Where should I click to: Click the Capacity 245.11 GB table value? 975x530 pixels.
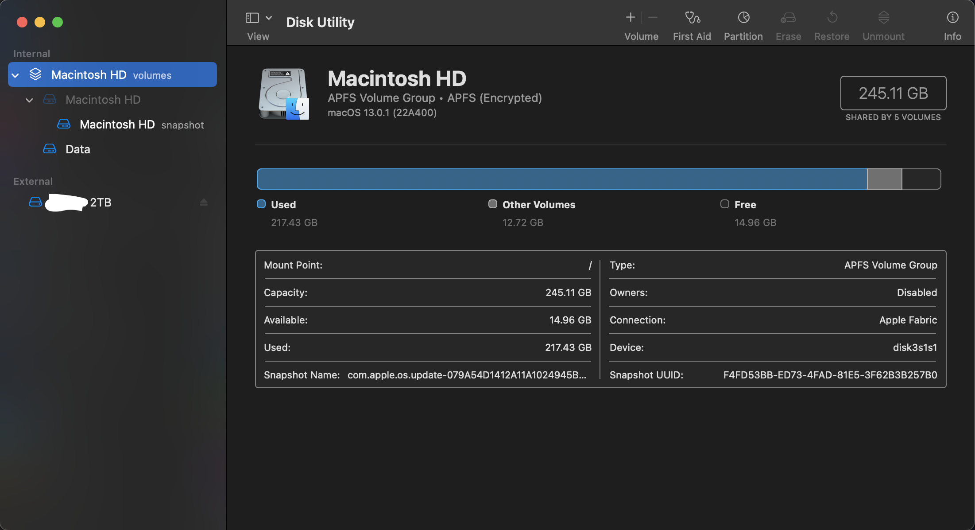click(x=569, y=292)
